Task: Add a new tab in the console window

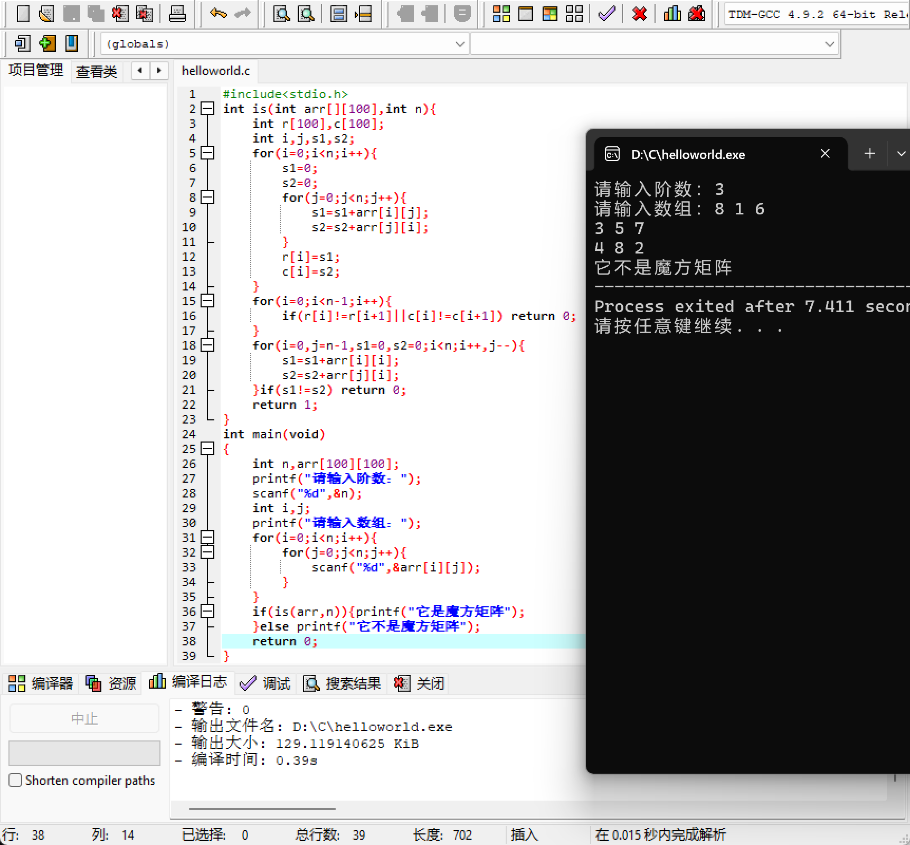Action: 870,154
